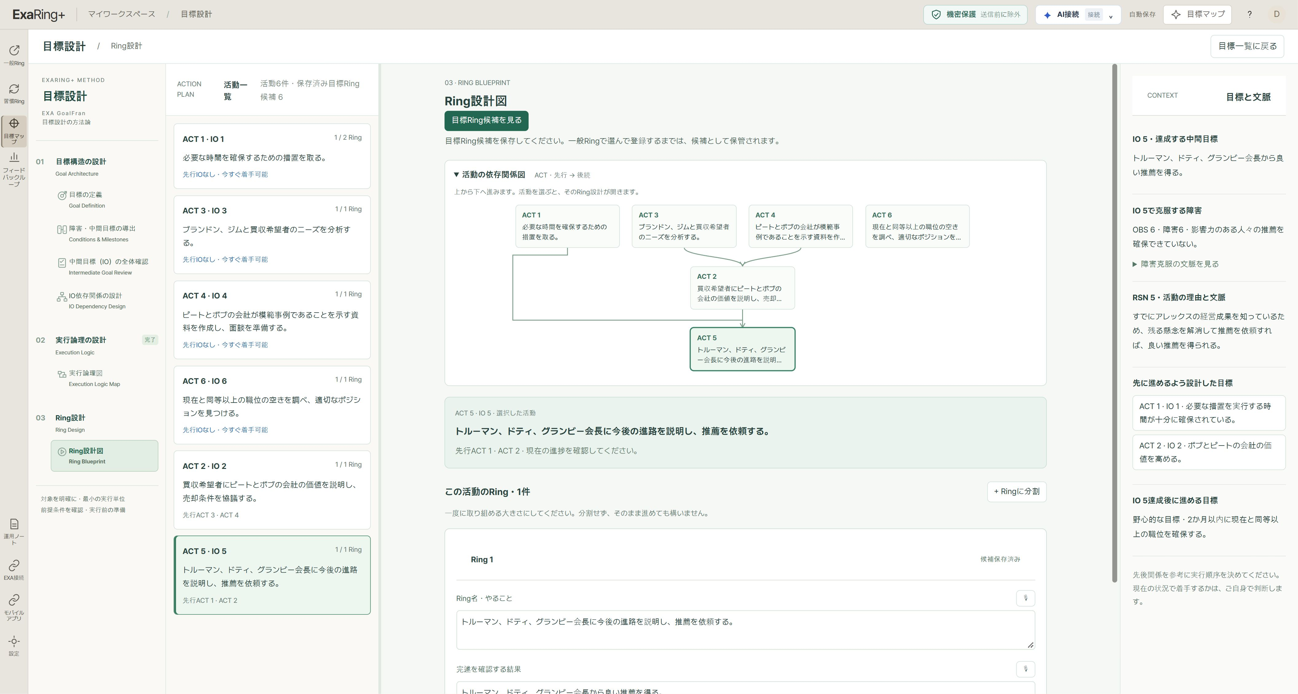Expand 障害克服の文脈を見る
Viewport: 1298px width, 694px height.
pos(1175,264)
